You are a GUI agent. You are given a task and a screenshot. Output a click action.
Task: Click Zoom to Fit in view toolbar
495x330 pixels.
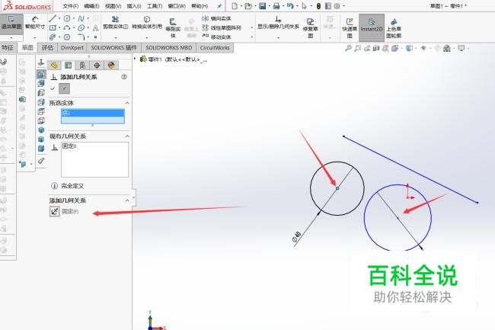tap(348, 48)
